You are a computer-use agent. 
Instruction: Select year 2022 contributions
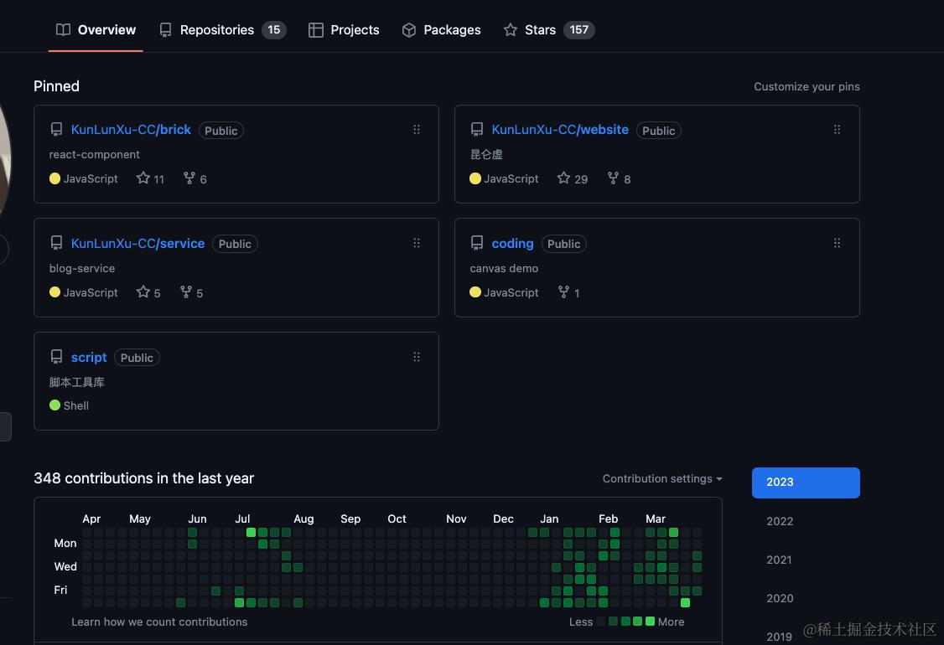[780, 521]
